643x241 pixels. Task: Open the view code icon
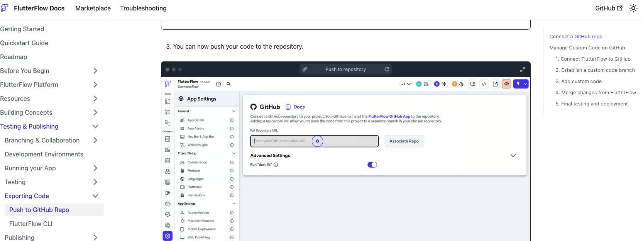[x=484, y=84]
